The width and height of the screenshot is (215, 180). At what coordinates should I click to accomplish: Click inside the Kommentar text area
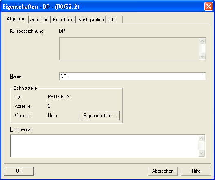pyautogui.click(x=104, y=146)
